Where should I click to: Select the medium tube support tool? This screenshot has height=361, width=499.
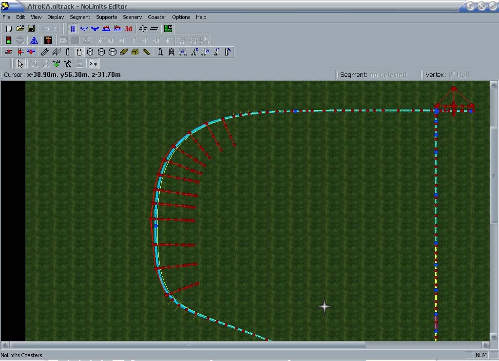[90, 52]
